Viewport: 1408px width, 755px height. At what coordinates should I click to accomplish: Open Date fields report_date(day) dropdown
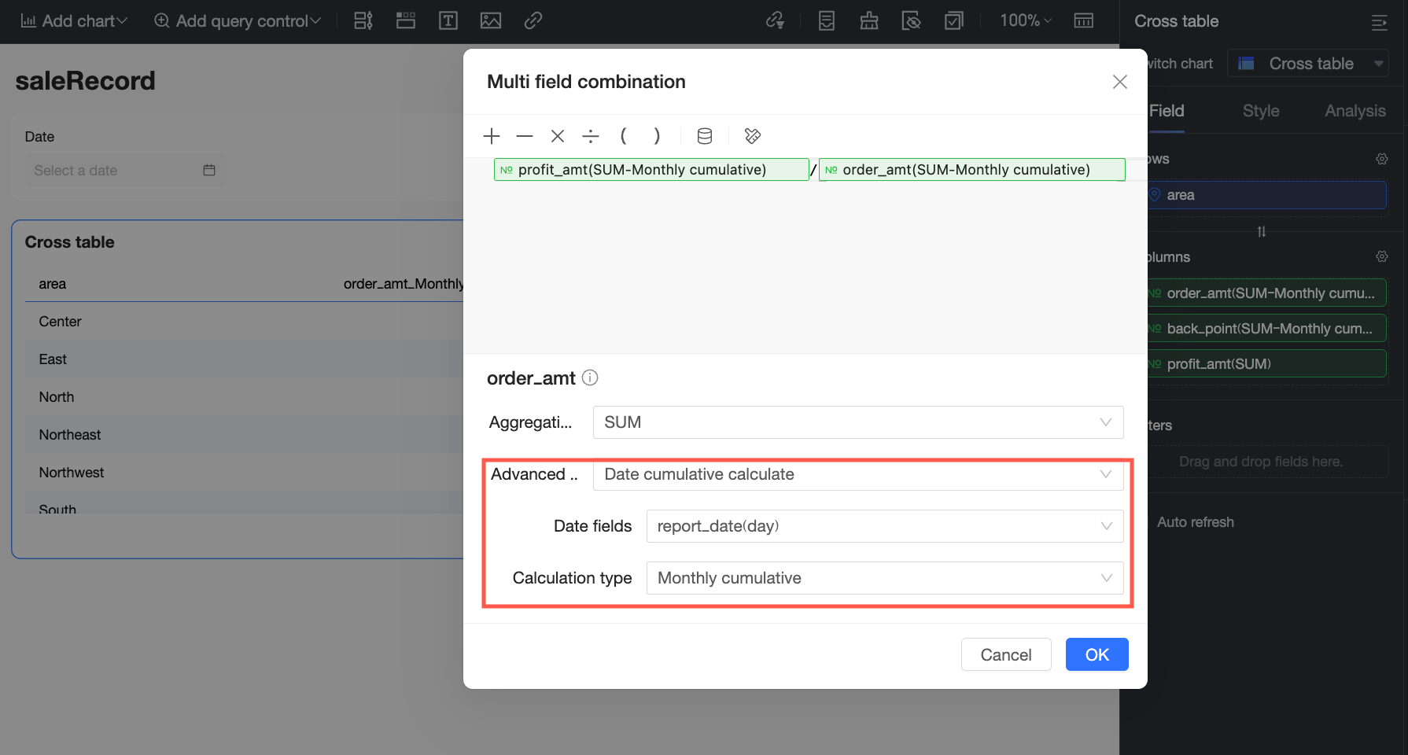885,526
